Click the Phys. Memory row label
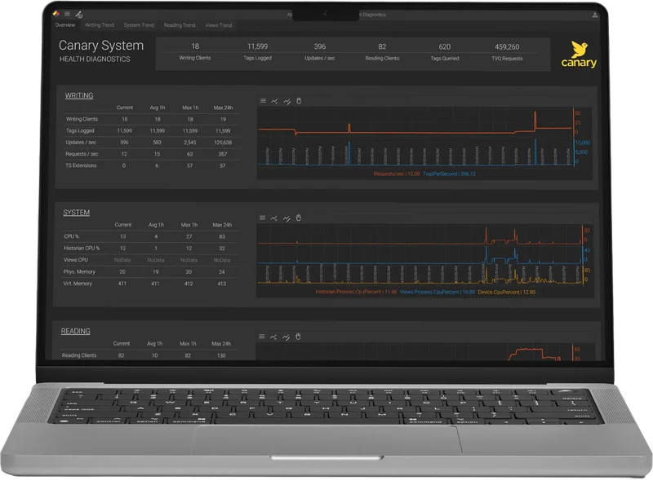Viewport: 653px width, 480px height. [x=79, y=271]
